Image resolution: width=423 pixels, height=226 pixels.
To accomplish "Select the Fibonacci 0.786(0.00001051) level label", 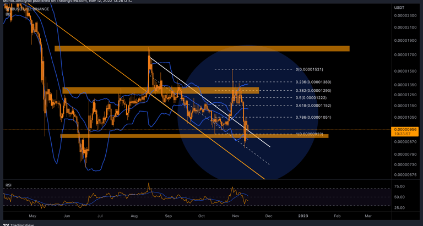I will click(x=313, y=118).
